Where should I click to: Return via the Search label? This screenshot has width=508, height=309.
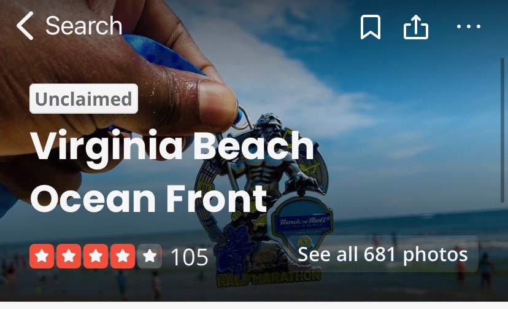[x=83, y=26]
